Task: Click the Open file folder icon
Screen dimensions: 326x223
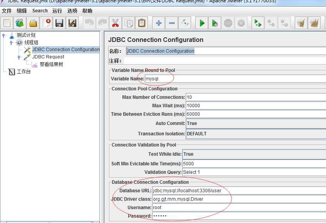Action: click(x=33, y=23)
